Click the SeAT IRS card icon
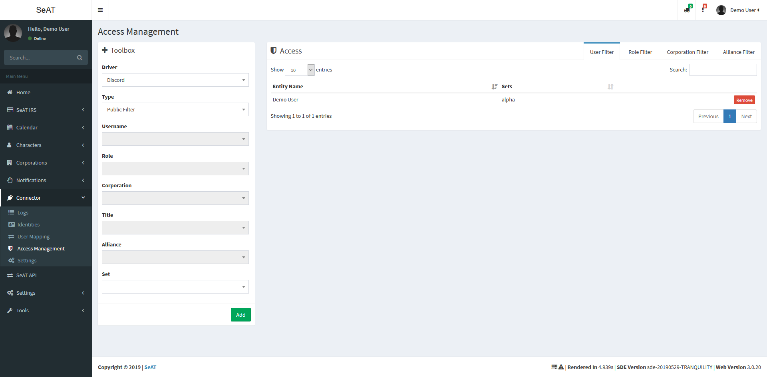 (10, 110)
